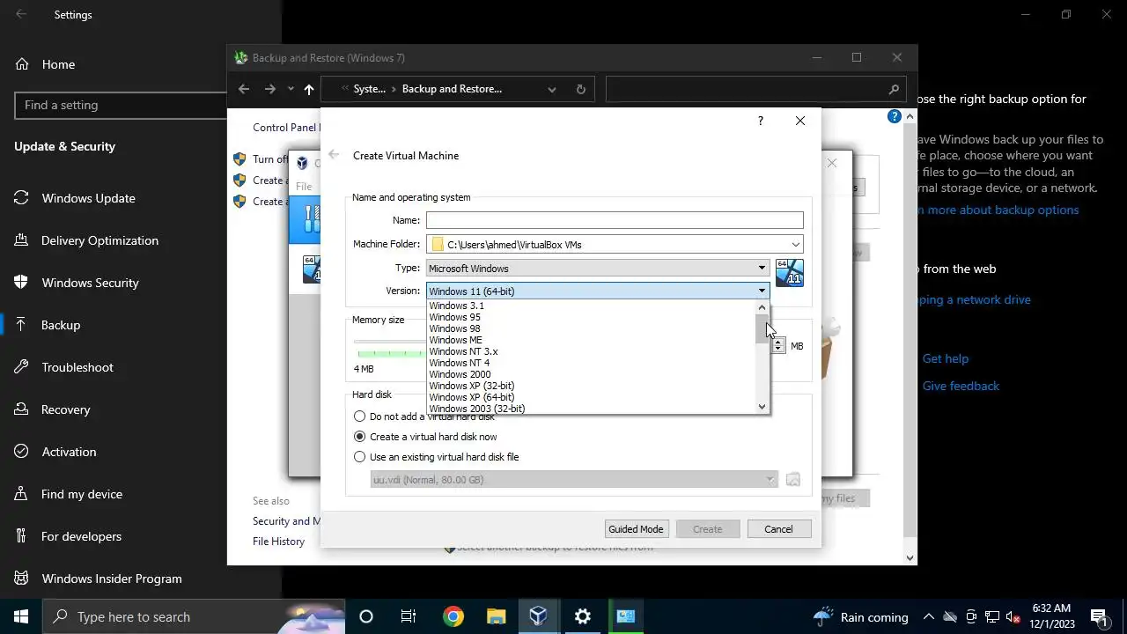The height and width of the screenshot is (634, 1127).
Task: Click the version list scrollbar thumb
Action: coord(762,328)
